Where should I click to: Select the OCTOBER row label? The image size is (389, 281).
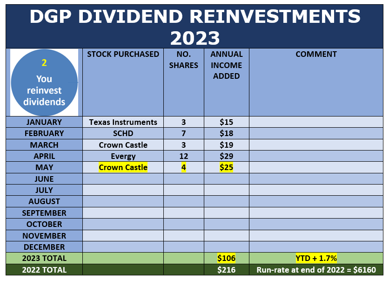click(44, 224)
